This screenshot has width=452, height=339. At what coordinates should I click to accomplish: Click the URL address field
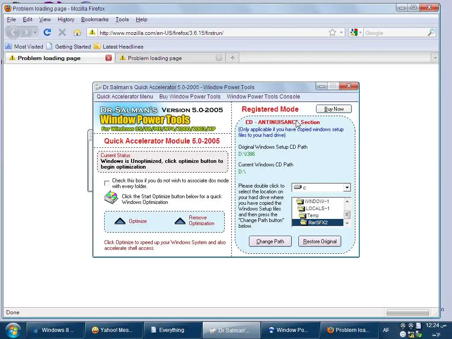[212, 33]
